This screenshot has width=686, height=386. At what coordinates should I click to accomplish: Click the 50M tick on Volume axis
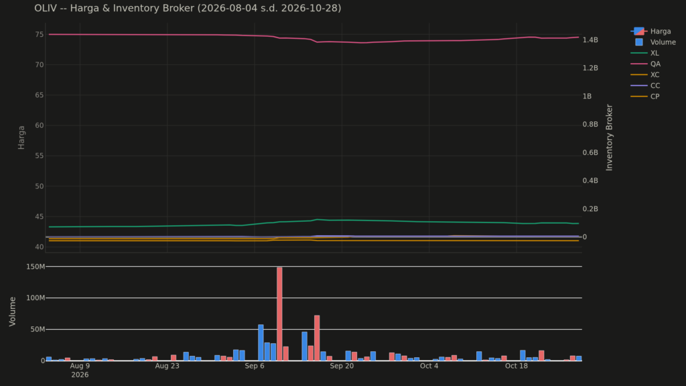38,330
